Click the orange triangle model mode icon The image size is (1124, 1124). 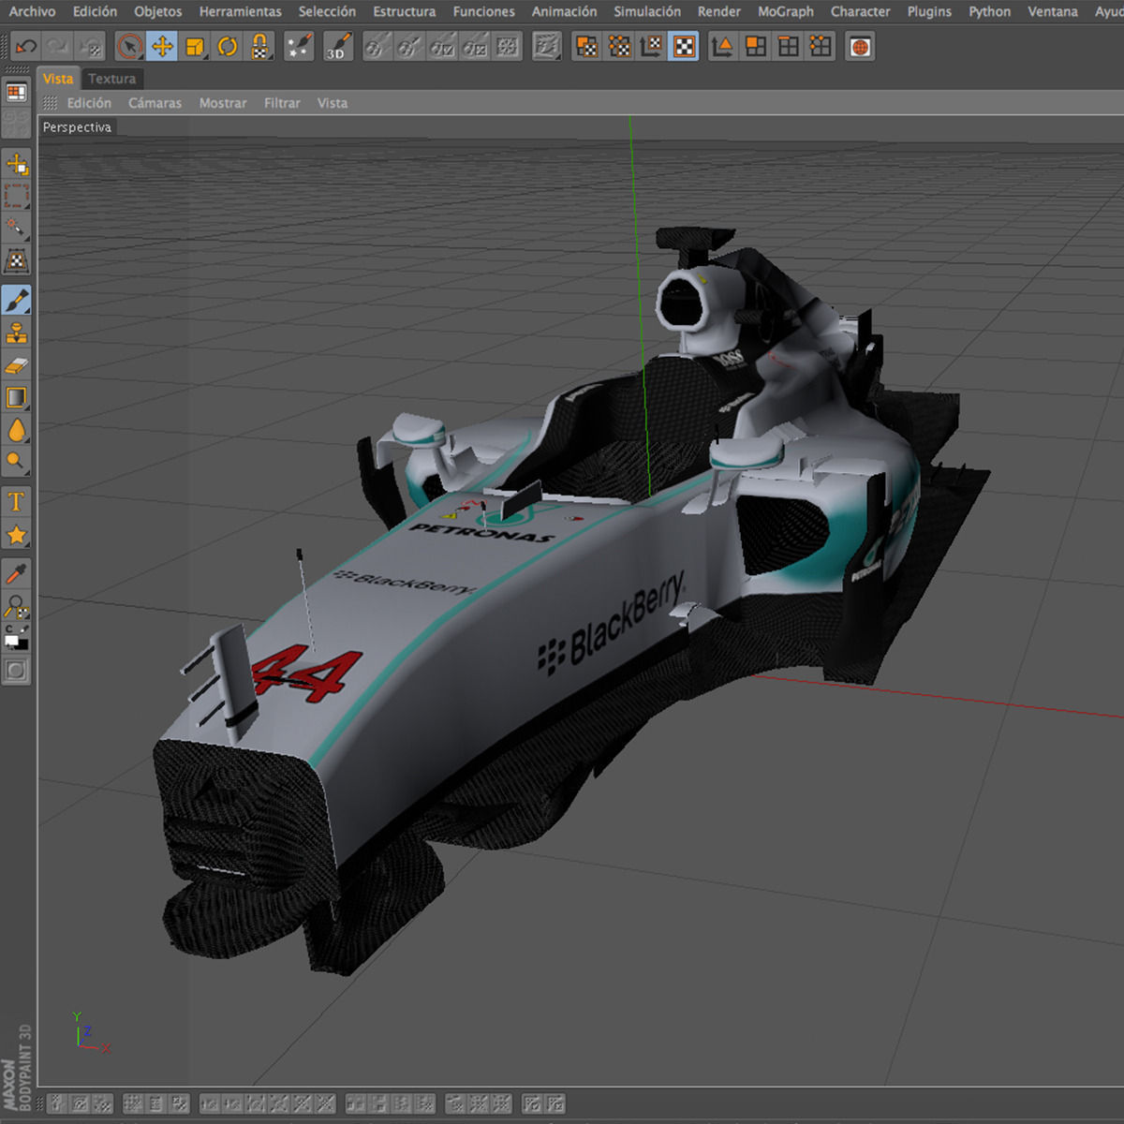tap(723, 46)
